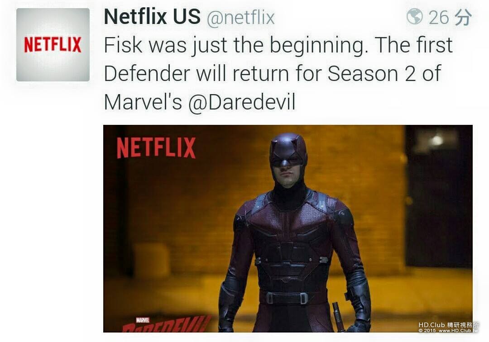Click the 26 分 timestamp
Image resolution: width=489 pixels, height=342 pixels.
coord(450,17)
